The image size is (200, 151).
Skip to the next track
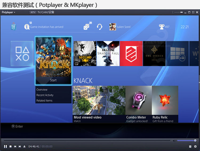click(x=20, y=146)
